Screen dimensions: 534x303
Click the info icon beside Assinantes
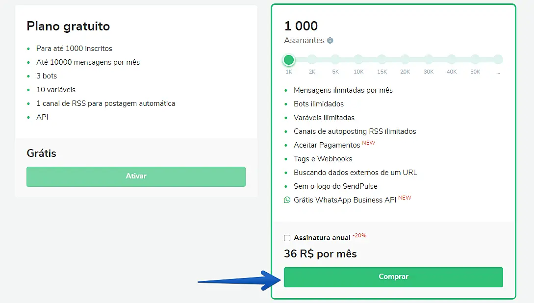[330, 41]
